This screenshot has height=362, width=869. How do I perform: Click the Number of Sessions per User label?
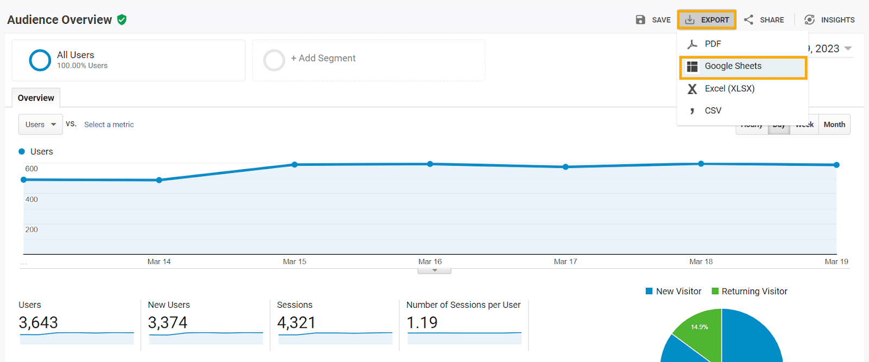(x=463, y=305)
